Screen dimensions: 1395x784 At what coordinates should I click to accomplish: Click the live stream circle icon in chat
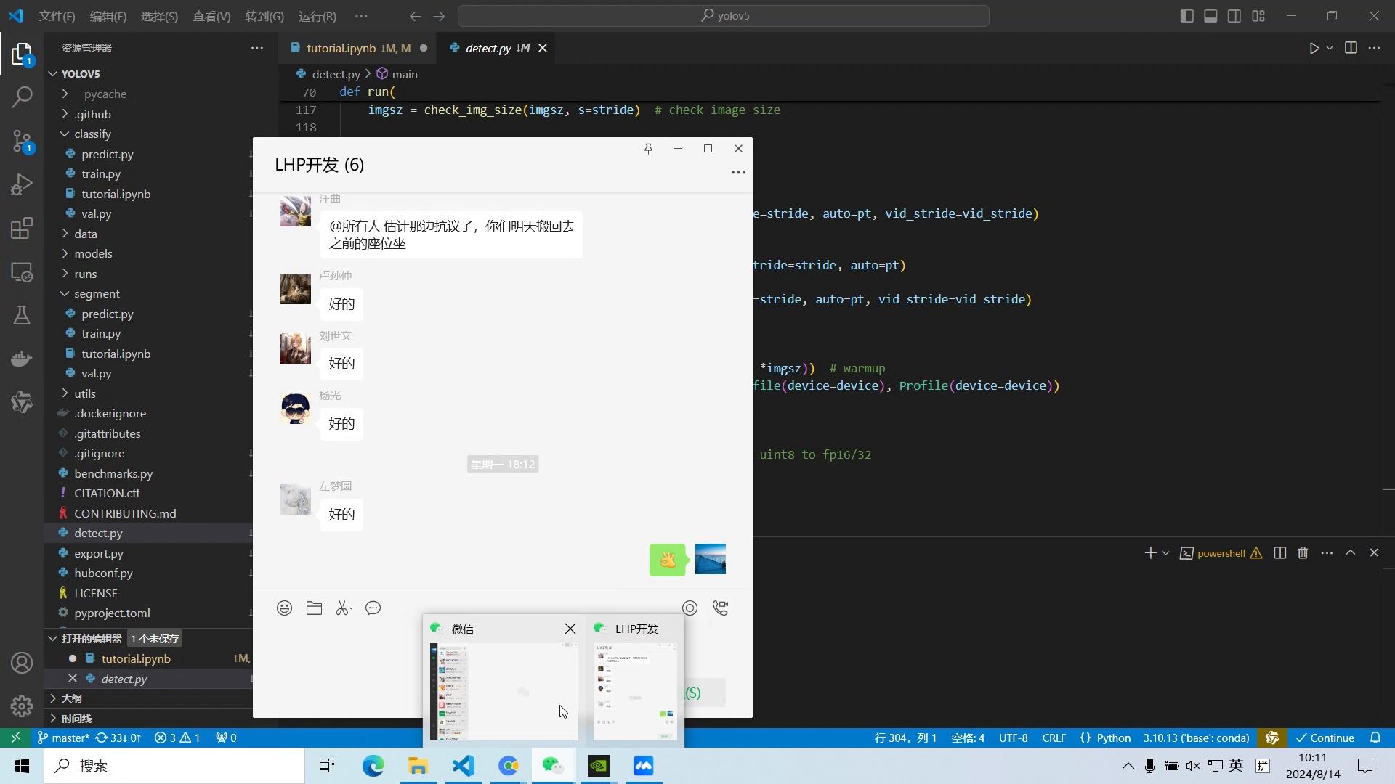coord(690,608)
